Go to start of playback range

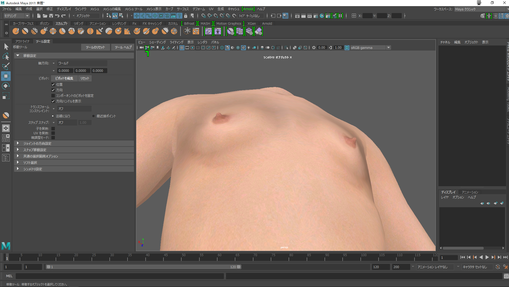click(462, 257)
